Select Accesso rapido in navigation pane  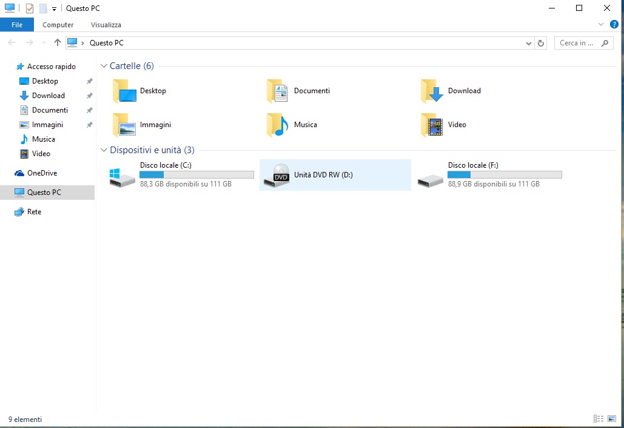pyautogui.click(x=47, y=67)
